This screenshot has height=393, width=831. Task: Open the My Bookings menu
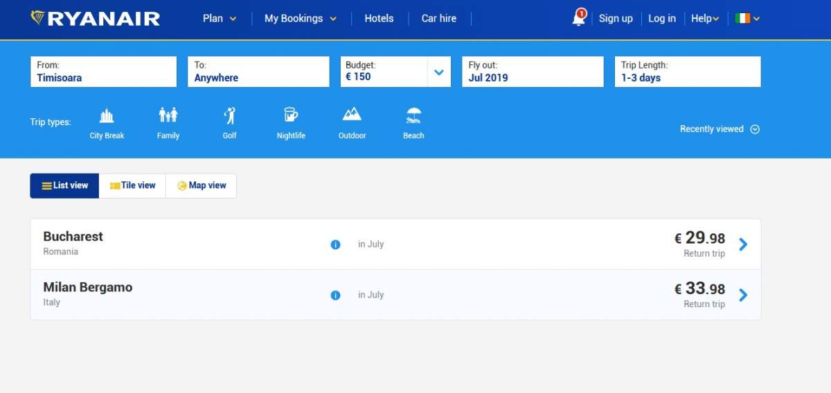pos(301,19)
